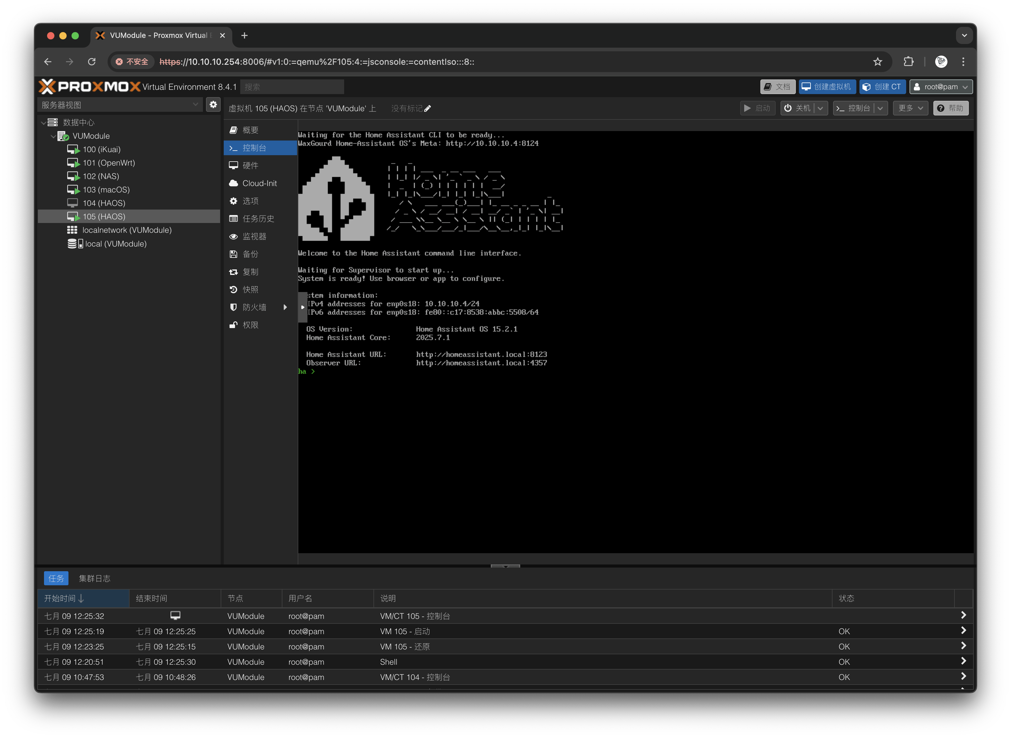Open tree view settings gear
Viewport: 1011px width, 738px height.
[x=213, y=104]
